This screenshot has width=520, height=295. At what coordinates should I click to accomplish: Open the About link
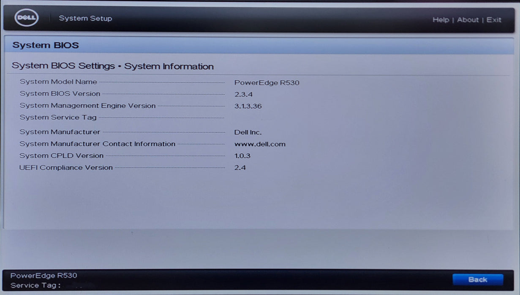pyautogui.click(x=468, y=20)
